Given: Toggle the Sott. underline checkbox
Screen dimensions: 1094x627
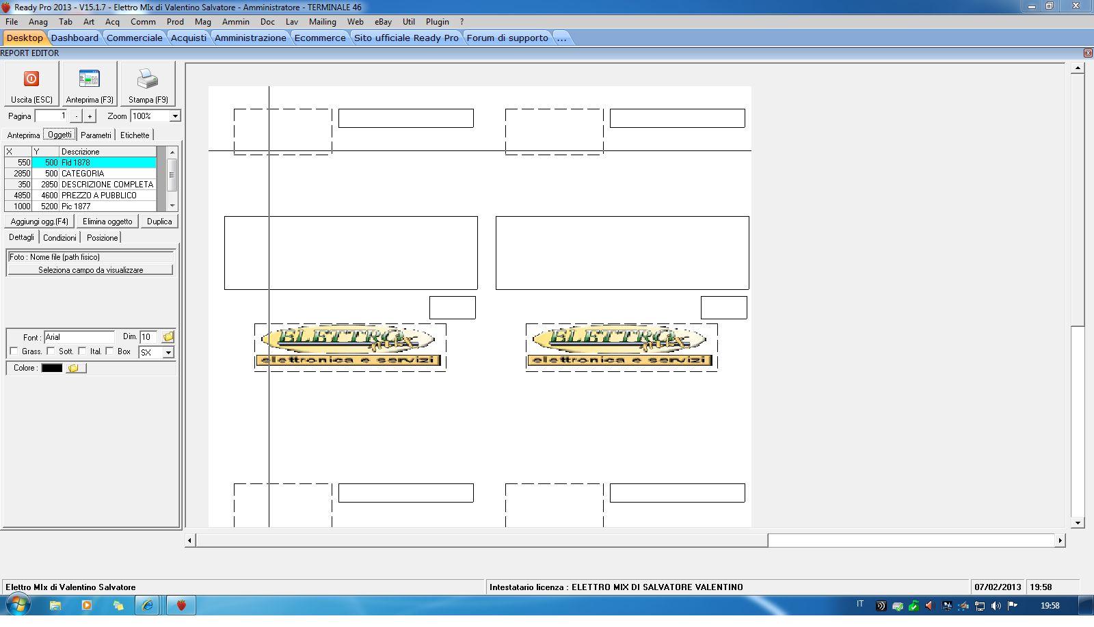Looking at the screenshot, I should (x=51, y=351).
